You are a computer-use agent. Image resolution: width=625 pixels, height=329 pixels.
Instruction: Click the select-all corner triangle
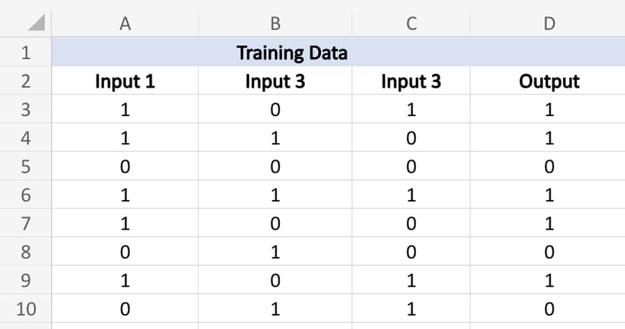[35, 24]
